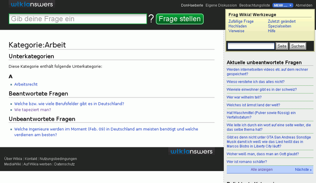The image size is (316, 183).
Task: Click the Frag Wikia! Werkzeuge heading
Action: click(x=252, y=15)
